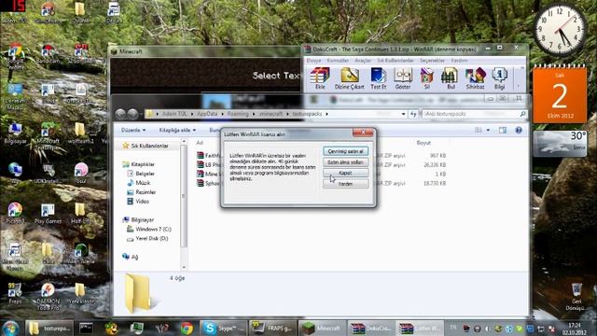Viewport: 597px width, 336px height.
Task: Toggle the preview pane icon in Explorer
Action: pos(503,131)
